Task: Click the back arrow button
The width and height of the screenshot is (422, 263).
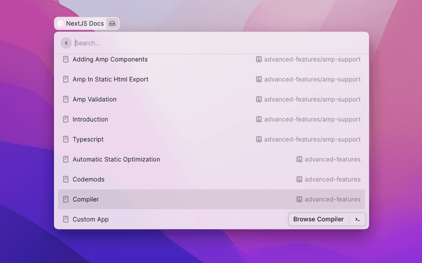Action: tap(66, 43)
